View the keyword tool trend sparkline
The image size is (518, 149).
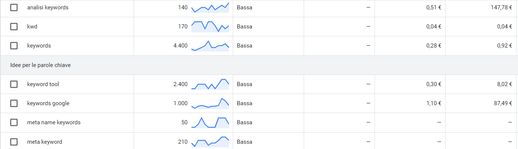[210, 84]
